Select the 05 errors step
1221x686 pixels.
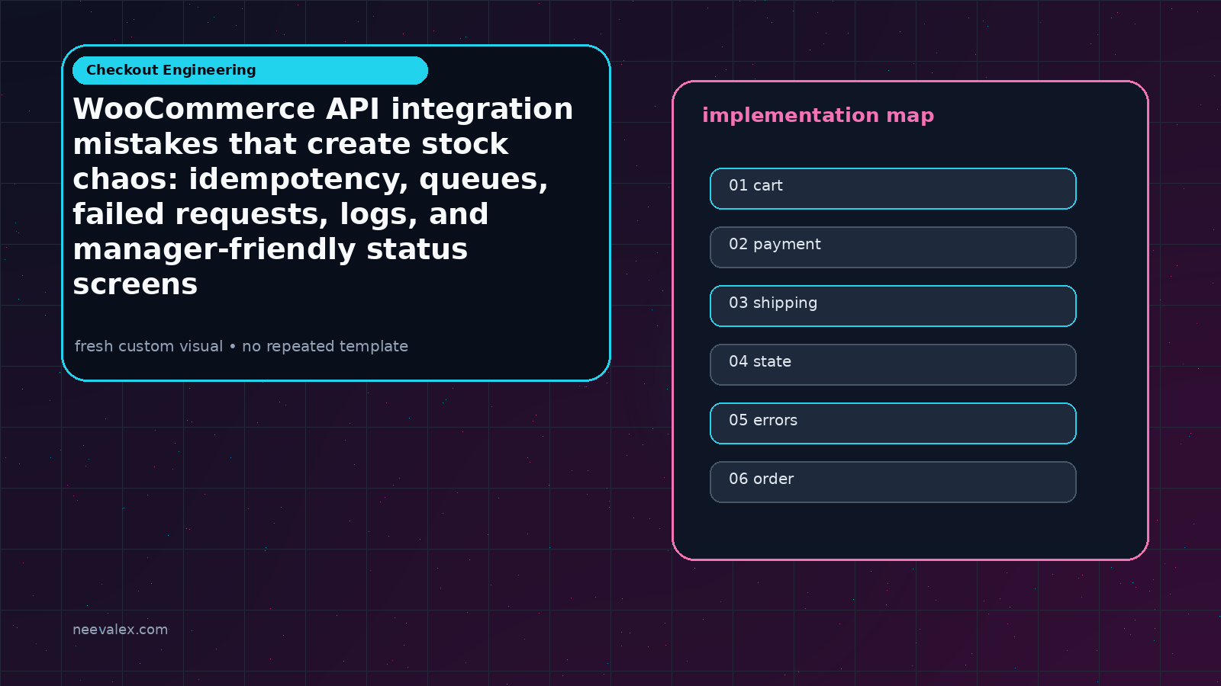coord(893,423)
